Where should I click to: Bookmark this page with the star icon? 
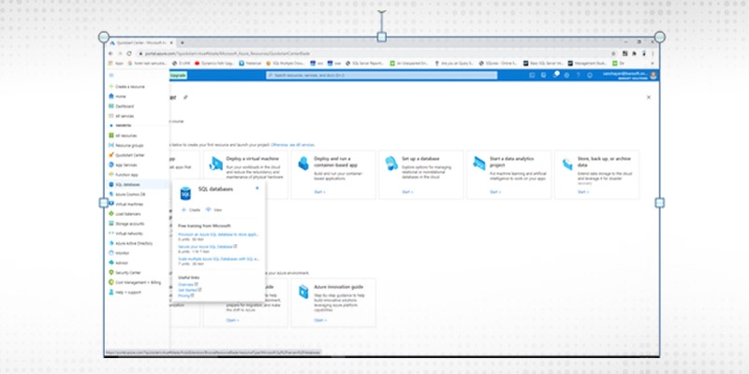614,54
